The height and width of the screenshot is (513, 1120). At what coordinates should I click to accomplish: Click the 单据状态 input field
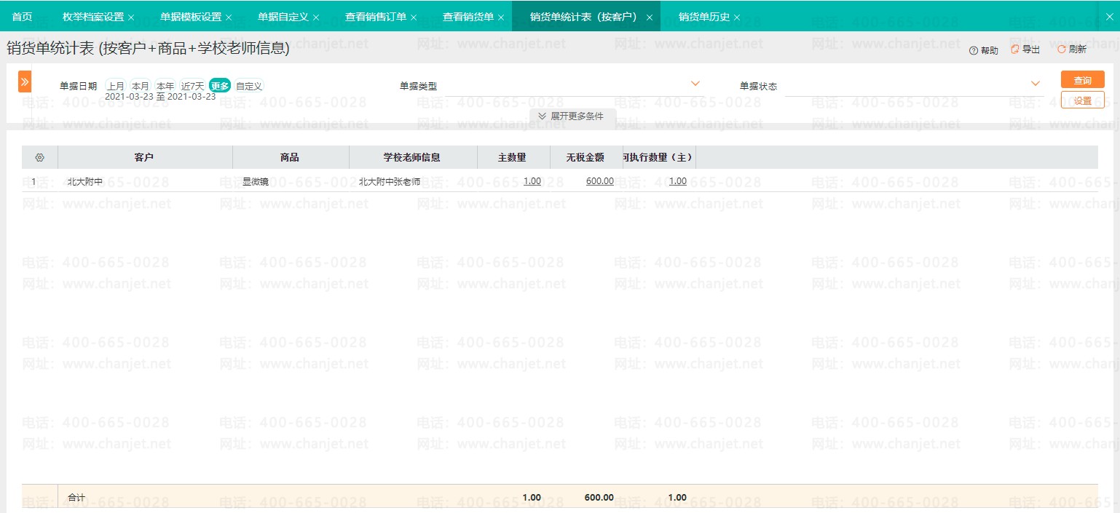click(914, 86)
